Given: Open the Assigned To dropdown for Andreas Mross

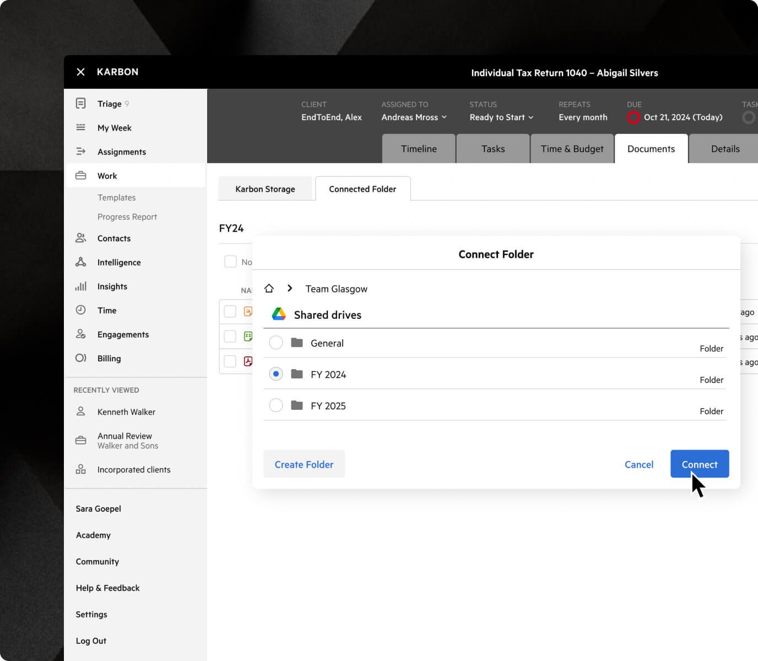Looking at the screenshot, I should (x=414, y=117).
